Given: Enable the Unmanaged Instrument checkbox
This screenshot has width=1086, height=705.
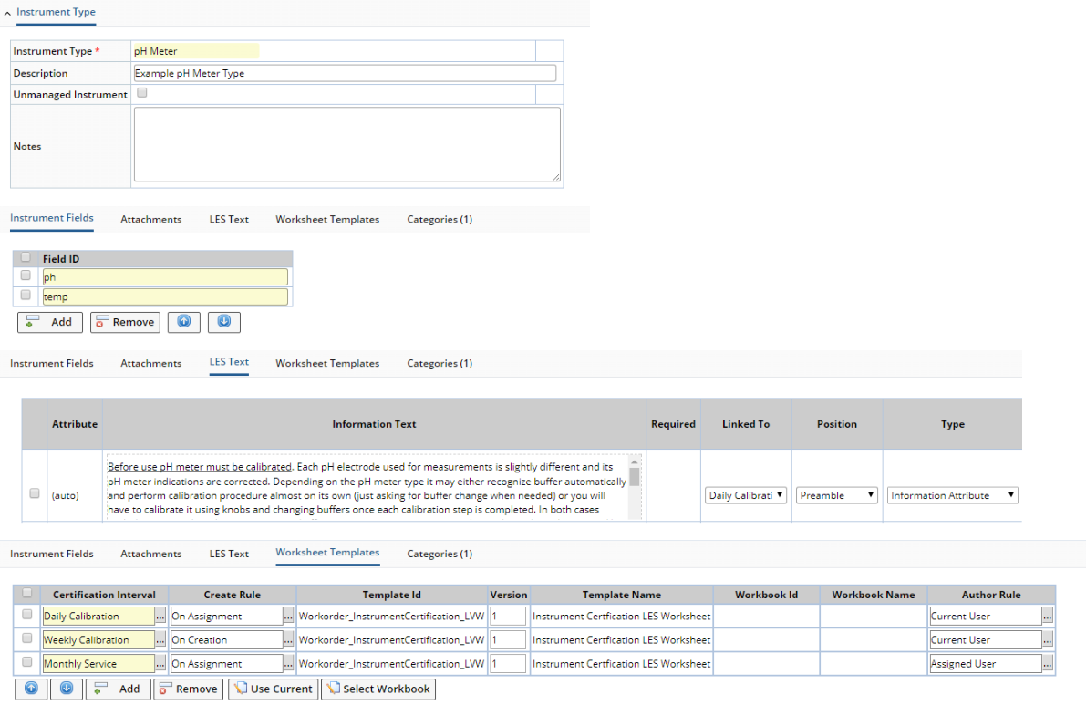Looking at the screenshot, I should 141,92.
